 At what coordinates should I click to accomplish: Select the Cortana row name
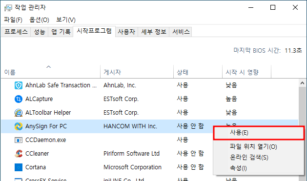pos(36,167)
